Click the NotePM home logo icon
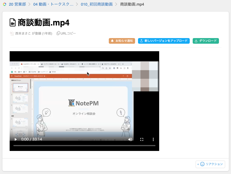 pos(5,4)
